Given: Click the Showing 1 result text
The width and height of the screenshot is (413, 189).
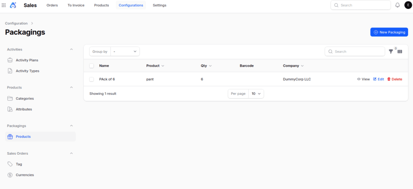Looking at the screenshot, I should coord(103,94).
